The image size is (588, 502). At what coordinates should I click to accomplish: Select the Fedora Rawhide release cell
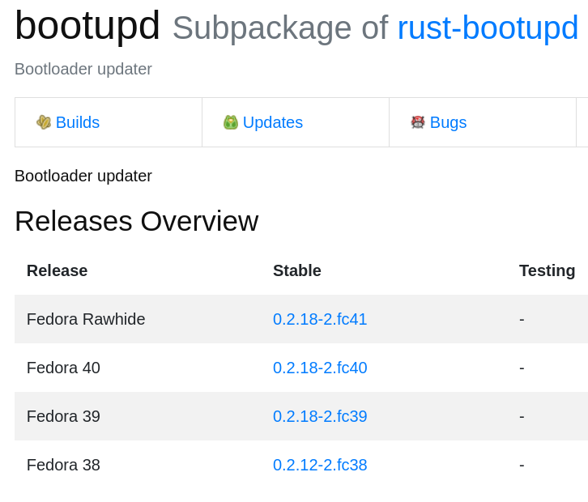(x=86, y=319)
